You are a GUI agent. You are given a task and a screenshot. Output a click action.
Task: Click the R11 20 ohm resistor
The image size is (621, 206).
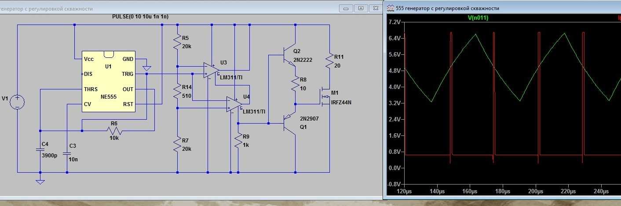click(x=329, y=60)
